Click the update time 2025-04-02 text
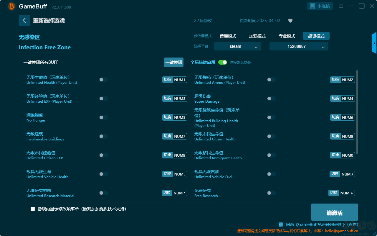 tap(260, 21)
